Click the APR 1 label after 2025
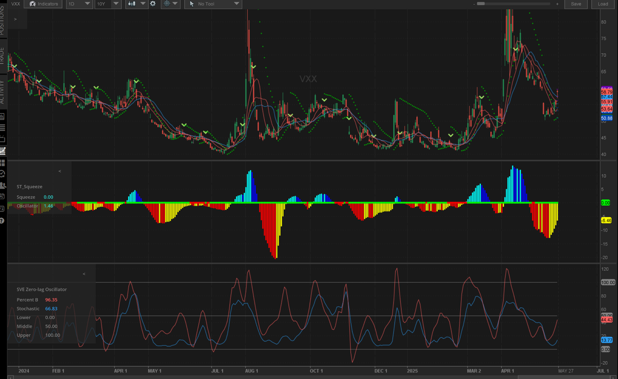618x379 pixels. tap(507, 371)
